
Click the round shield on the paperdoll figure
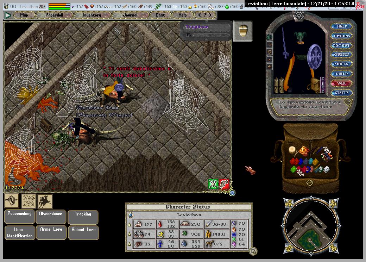pyautogui.click(x=314, y=57)
